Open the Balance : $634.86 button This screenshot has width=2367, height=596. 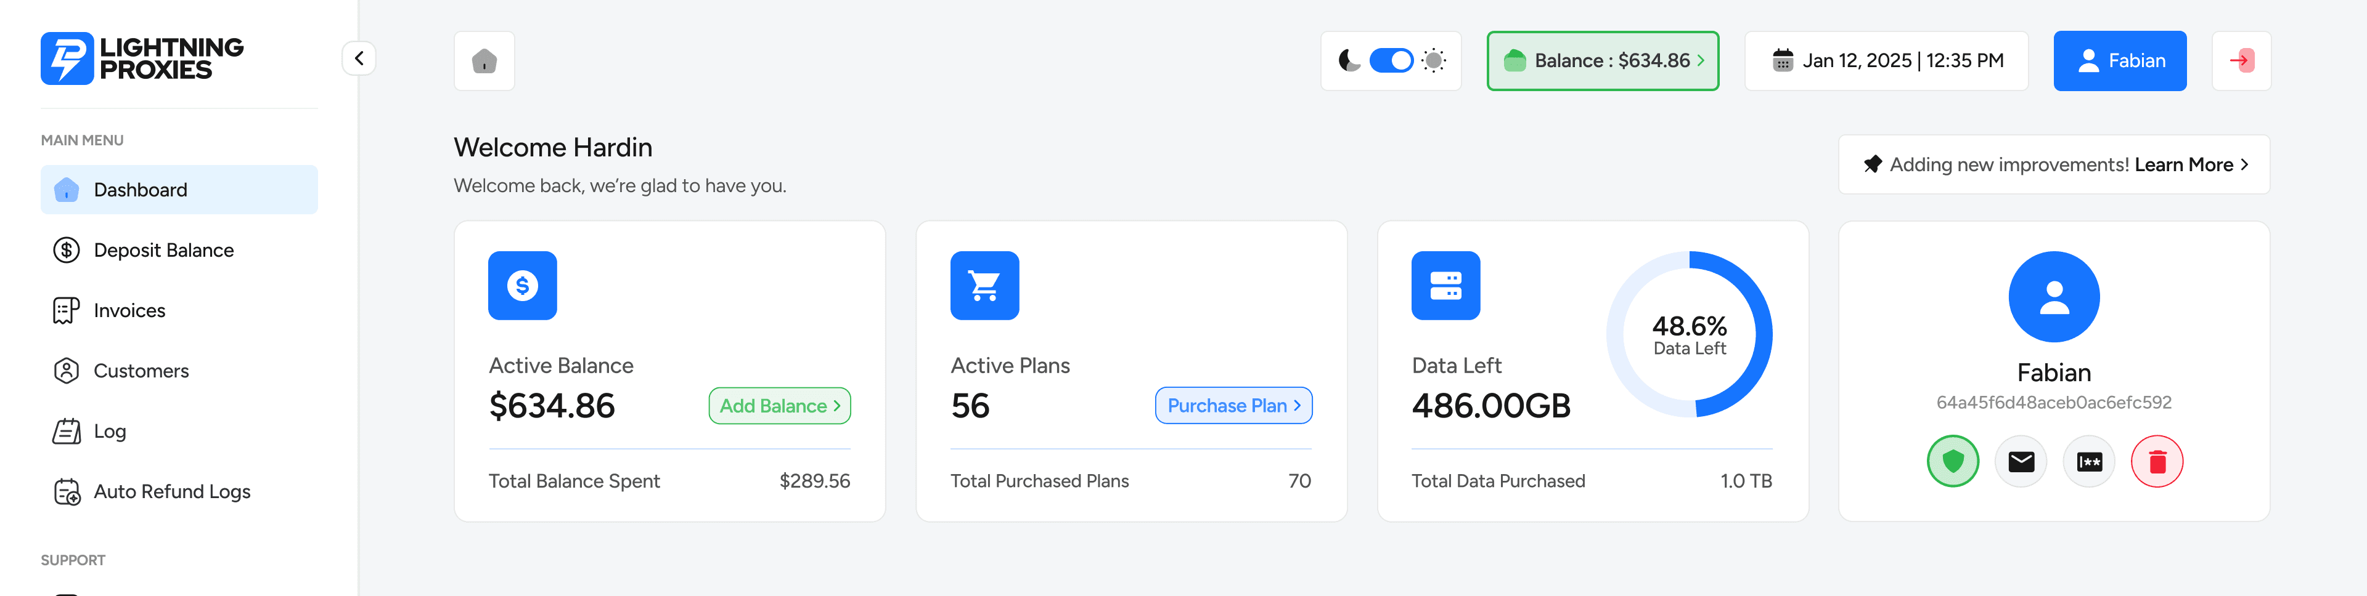[x=1603, y=60]
